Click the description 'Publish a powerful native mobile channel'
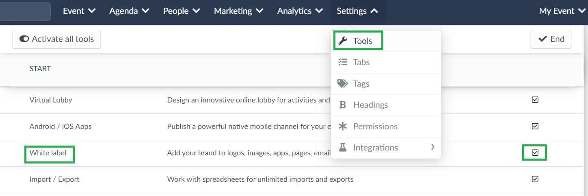 coord(249,126)
